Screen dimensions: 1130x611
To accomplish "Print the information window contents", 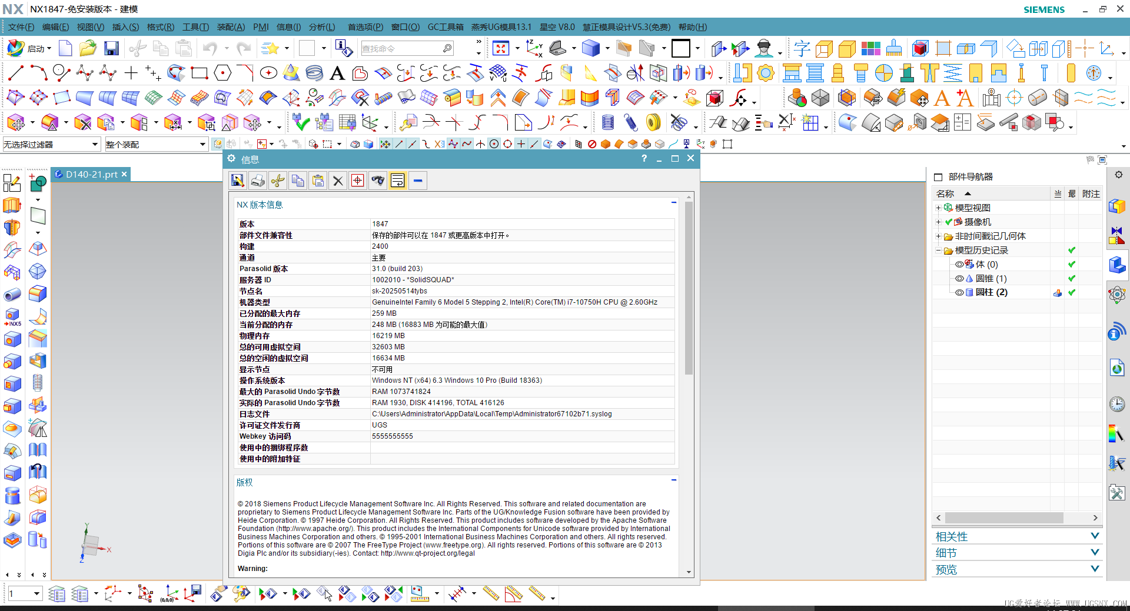I will 258,181.
